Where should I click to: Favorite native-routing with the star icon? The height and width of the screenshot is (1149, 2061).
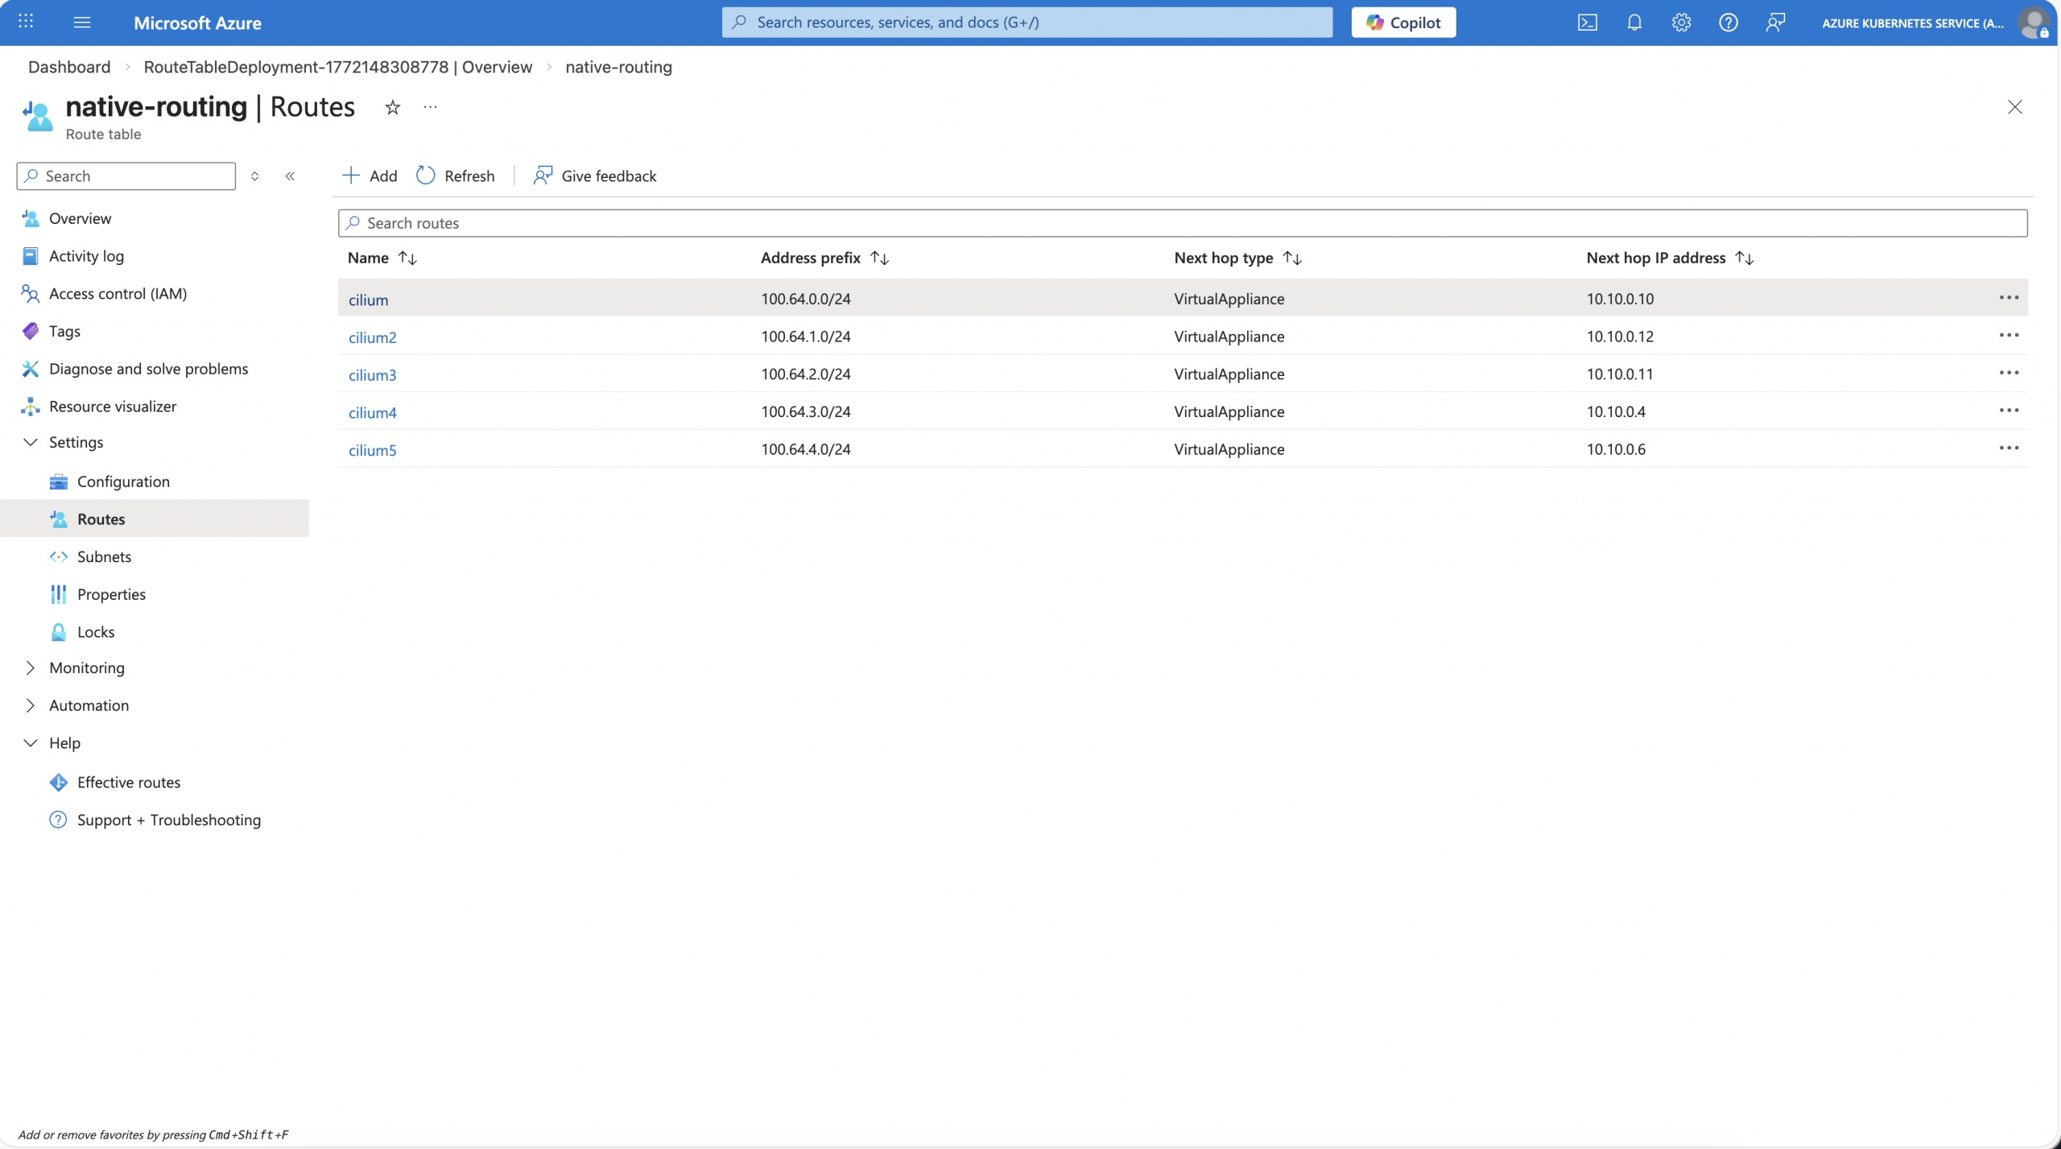392,107
